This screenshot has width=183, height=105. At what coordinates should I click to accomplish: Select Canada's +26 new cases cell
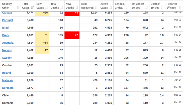(x=42, y=14)
